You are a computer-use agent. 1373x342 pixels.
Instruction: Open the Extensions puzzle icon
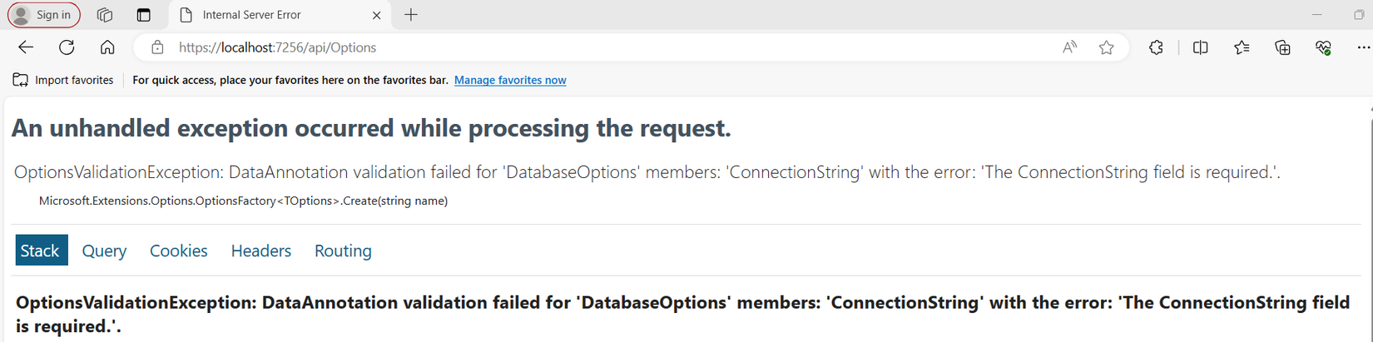[1156, 47]
